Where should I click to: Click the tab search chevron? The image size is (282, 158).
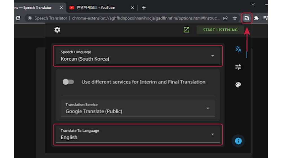(x=253, y=4)
